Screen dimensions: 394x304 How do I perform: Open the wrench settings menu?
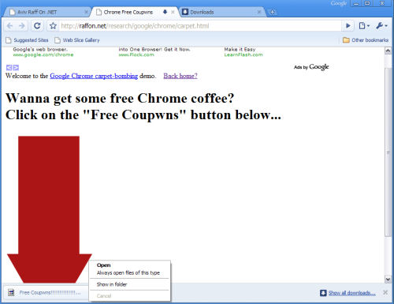click(x=381, y=26)
